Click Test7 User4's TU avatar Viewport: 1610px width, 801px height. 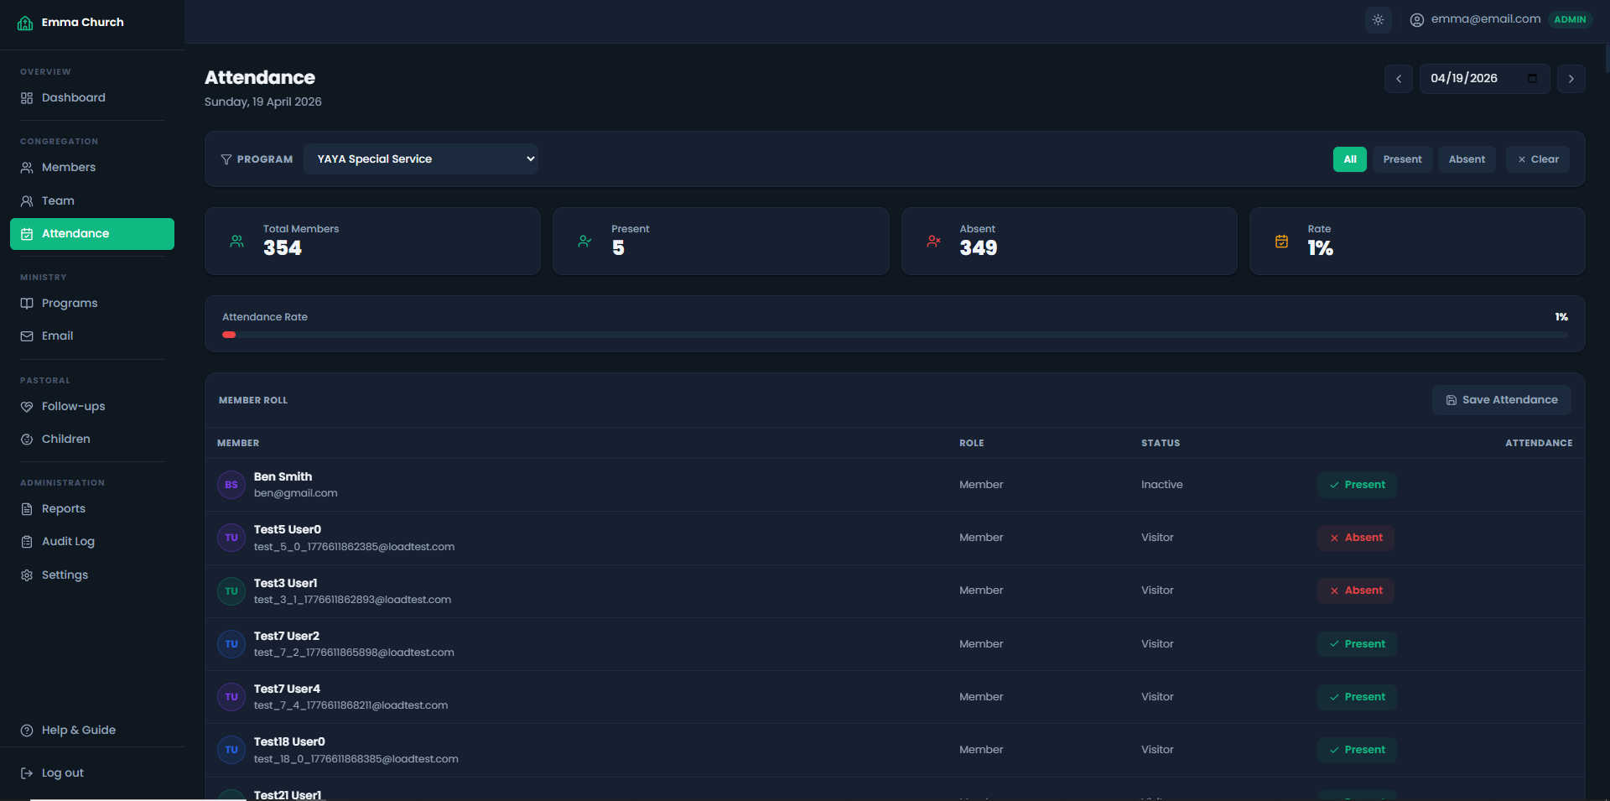[x=231, y=697]
